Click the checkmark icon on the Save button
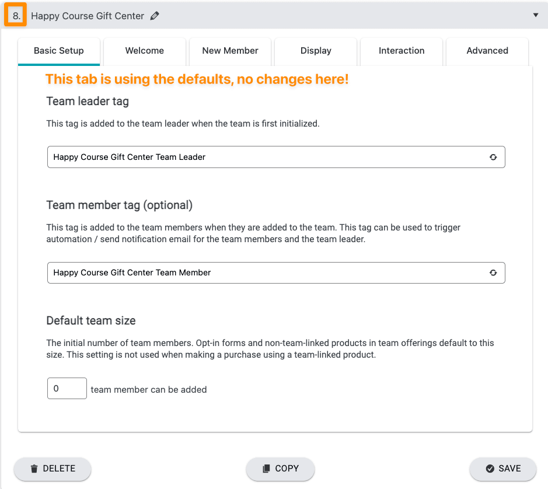The height and width of the screenshot is (489, 548). [x=490, y=469]
